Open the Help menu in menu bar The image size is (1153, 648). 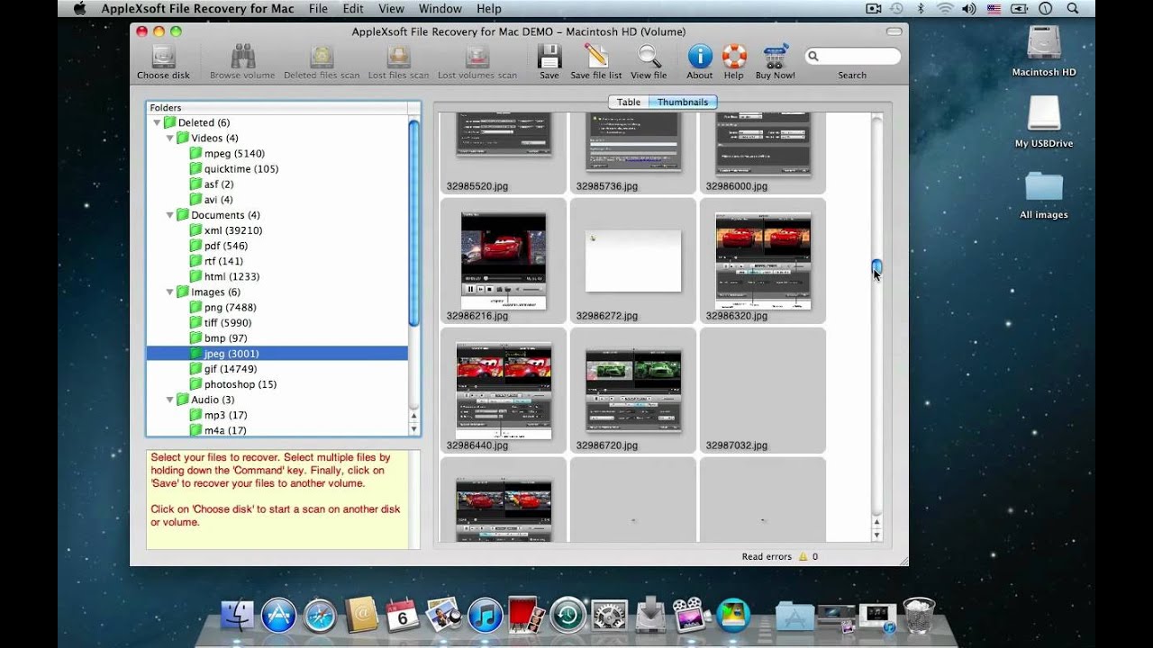(x=489, y=8)
